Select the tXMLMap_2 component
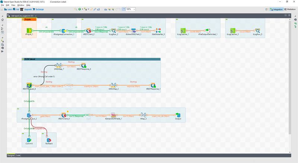 coord(114,85)
